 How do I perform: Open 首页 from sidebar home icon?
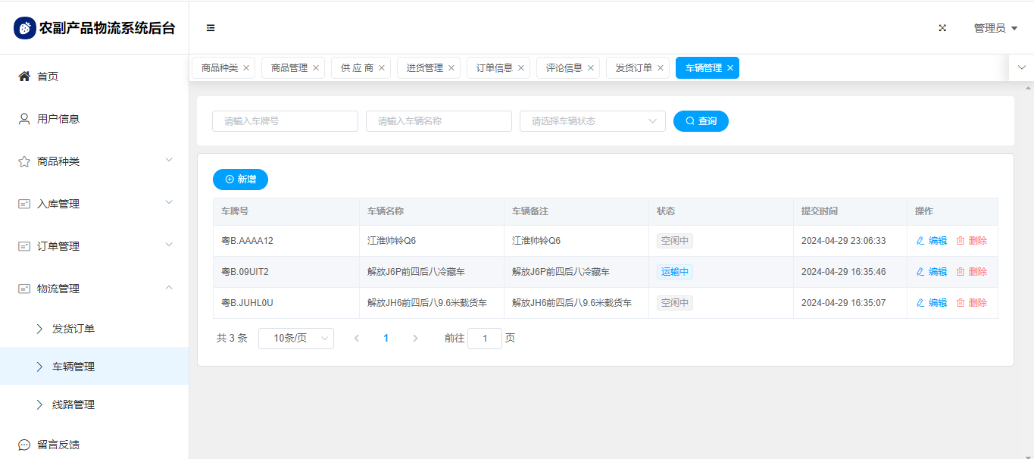tap(24, 76)
